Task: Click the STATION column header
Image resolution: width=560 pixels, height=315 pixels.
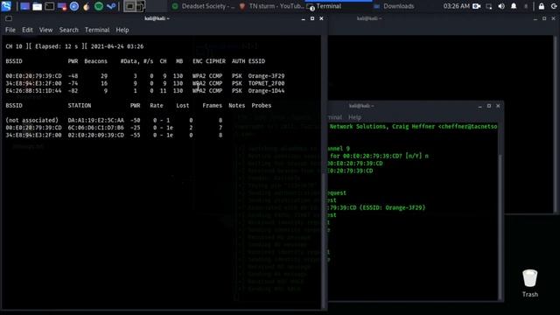Action: [80, 106]
